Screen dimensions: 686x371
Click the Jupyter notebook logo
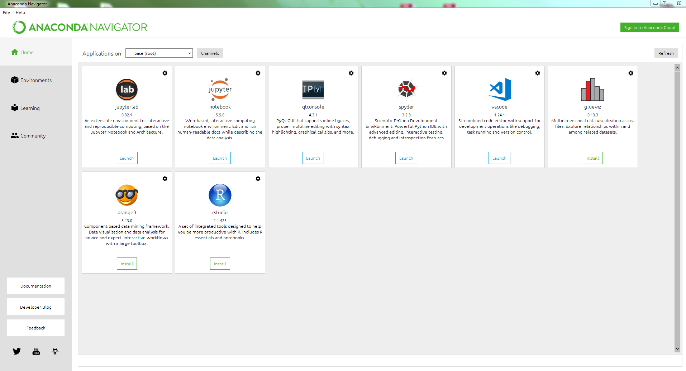point(220,90)
